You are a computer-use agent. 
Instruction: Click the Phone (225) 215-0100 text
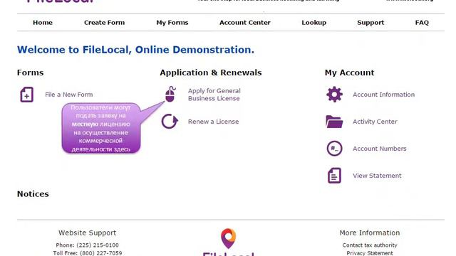87,245
